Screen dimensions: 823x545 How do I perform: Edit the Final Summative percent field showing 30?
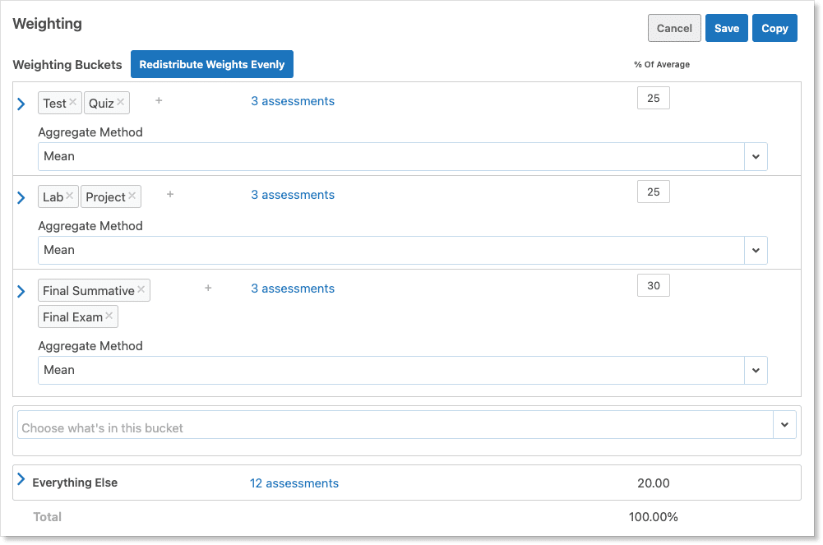click(x=654, y=286)
